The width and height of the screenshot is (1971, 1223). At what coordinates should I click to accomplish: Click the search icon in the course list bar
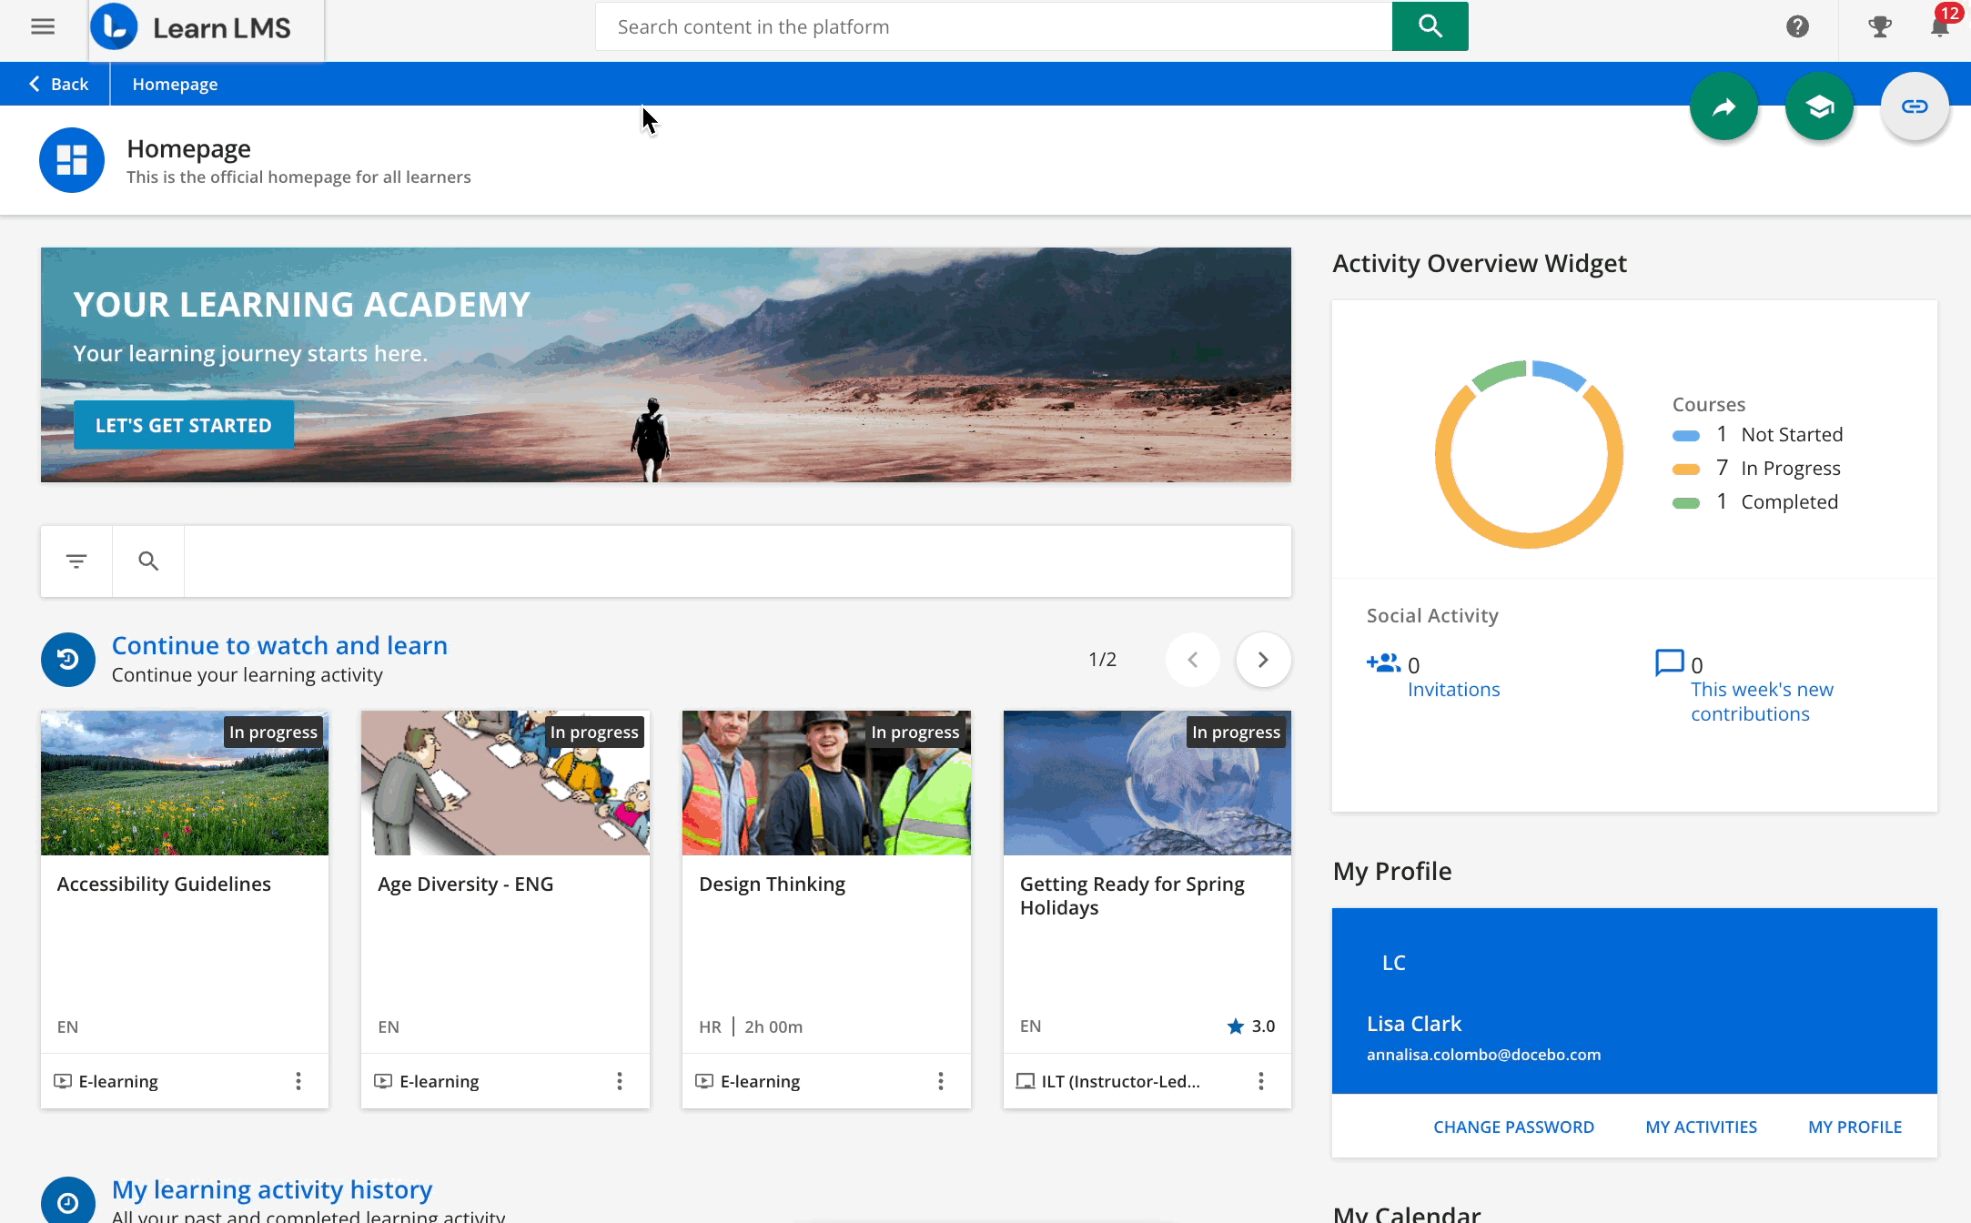tap(147, 561)
